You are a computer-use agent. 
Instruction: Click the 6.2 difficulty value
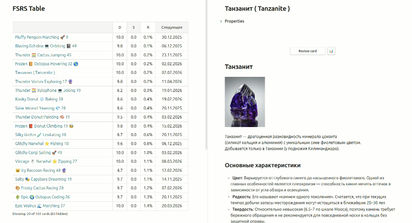tap(120, 90)
